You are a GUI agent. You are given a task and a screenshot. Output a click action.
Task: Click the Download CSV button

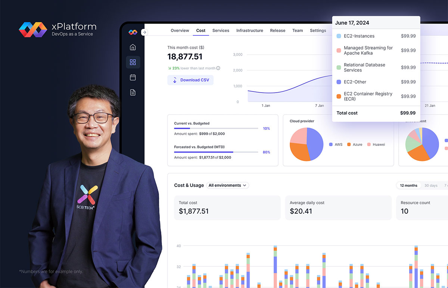click(190, 80)
